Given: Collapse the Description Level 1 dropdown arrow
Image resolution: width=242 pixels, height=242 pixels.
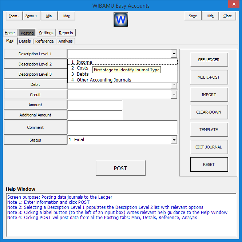Looking at the screenshot, I should (174, 54).
